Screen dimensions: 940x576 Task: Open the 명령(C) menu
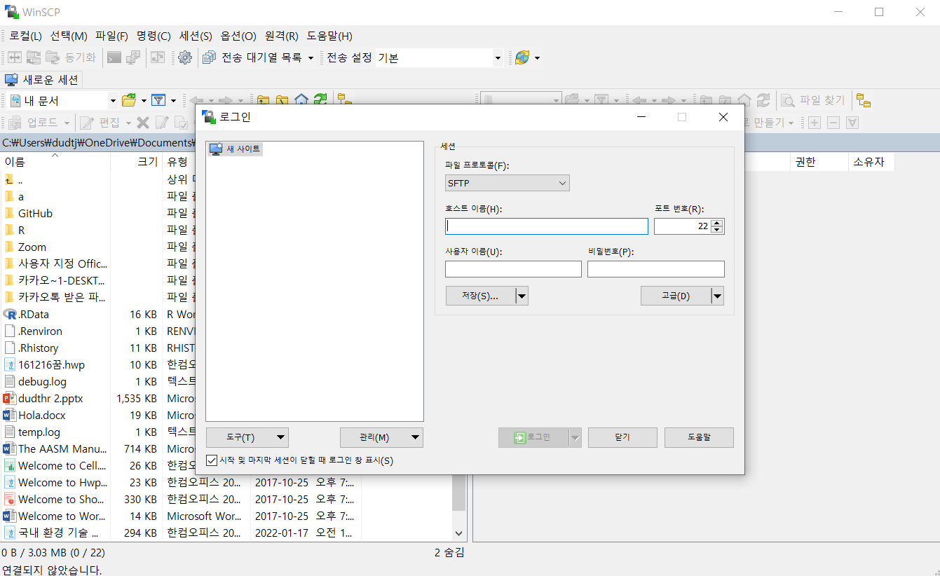tap(154, 36)
